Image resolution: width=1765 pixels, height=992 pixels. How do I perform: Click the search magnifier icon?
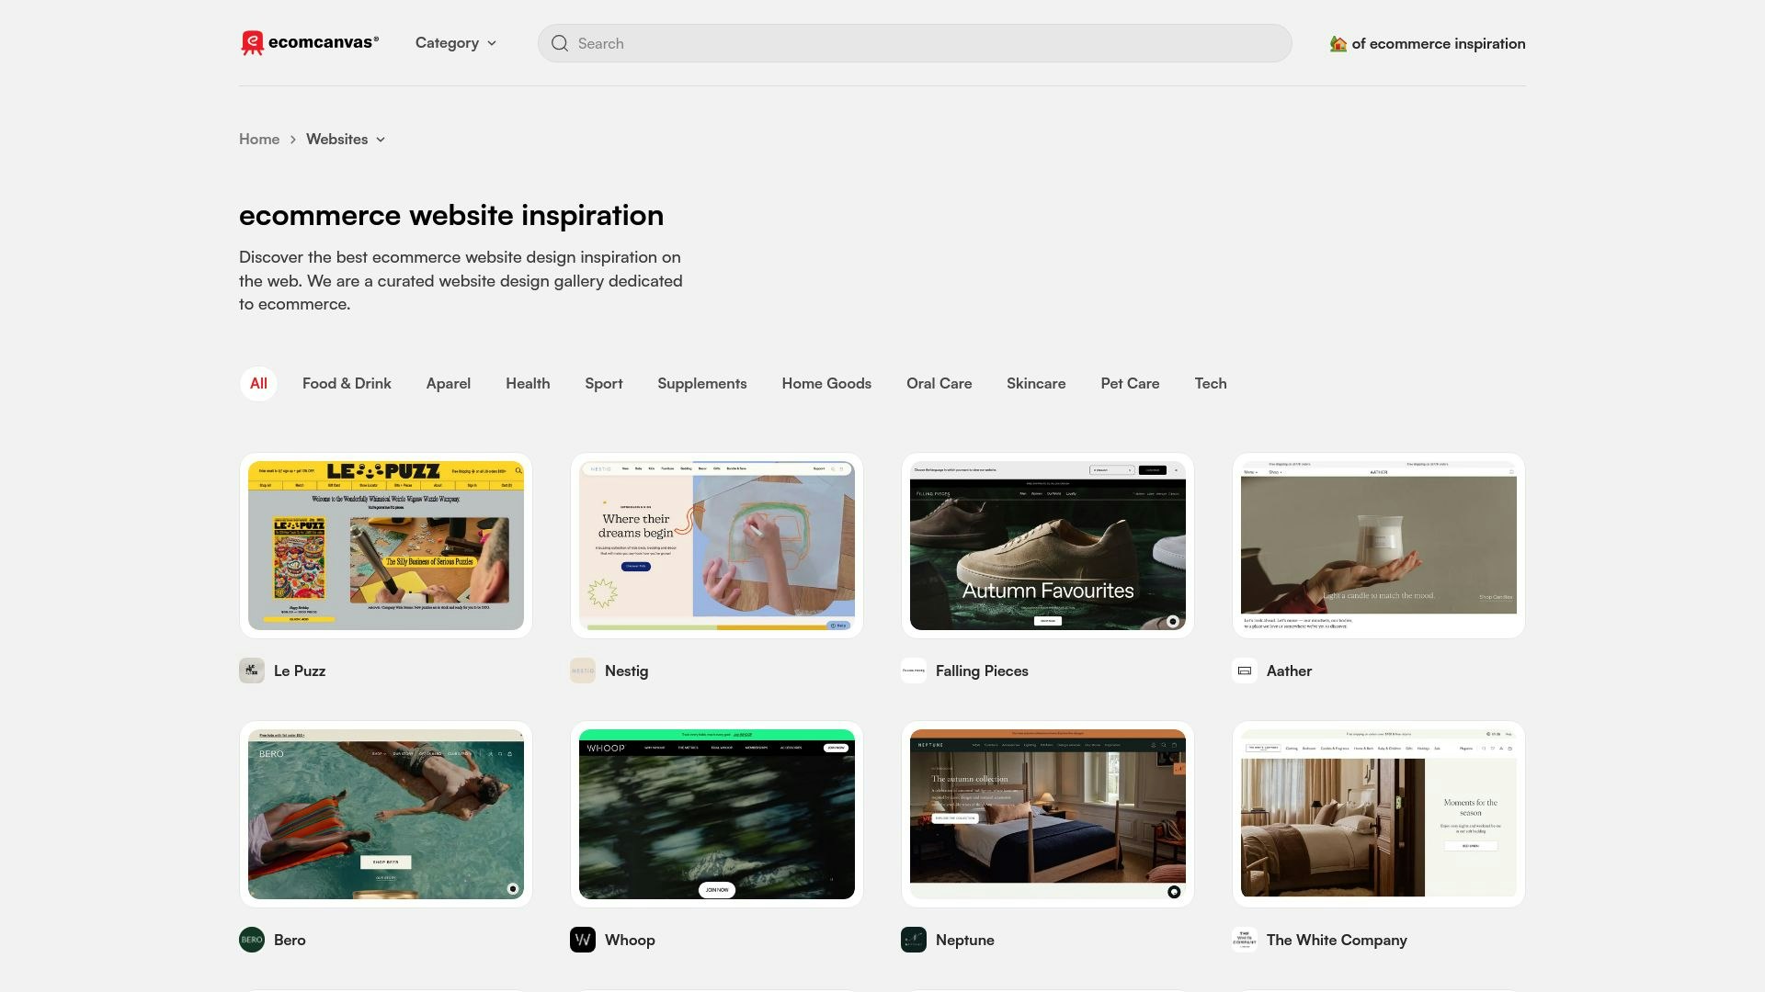560,43
